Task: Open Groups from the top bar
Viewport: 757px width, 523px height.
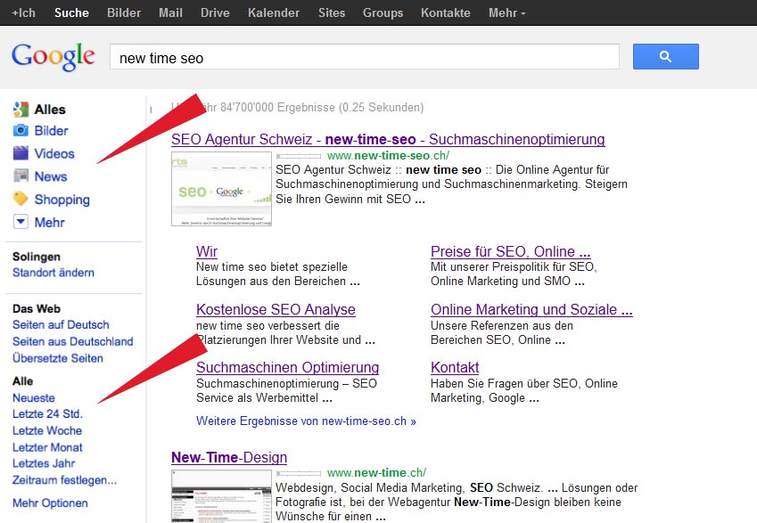Action: pos(383,12)
